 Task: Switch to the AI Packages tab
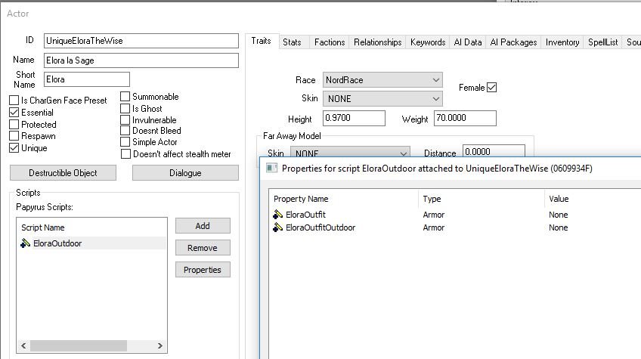tap(513, 42)
